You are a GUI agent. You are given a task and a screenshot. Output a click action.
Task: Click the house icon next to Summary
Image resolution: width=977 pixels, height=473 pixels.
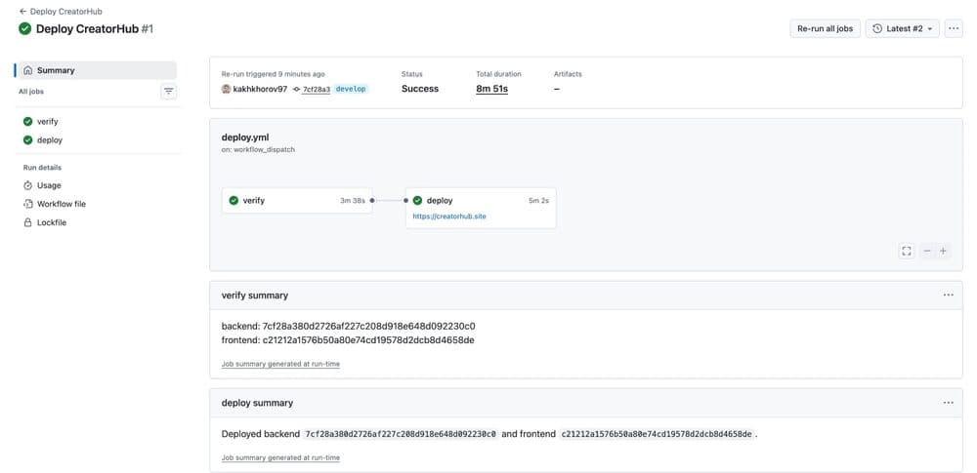(27, 70)
